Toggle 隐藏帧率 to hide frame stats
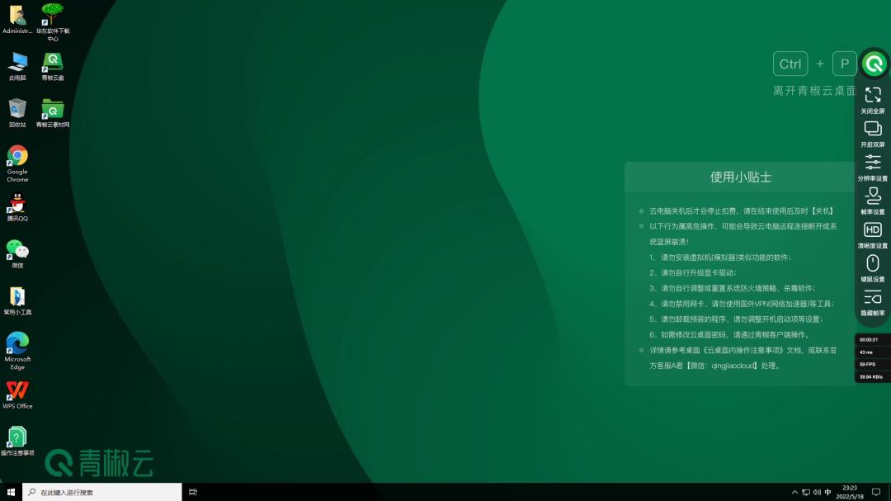The image size is (891, 501). [873, 298]
